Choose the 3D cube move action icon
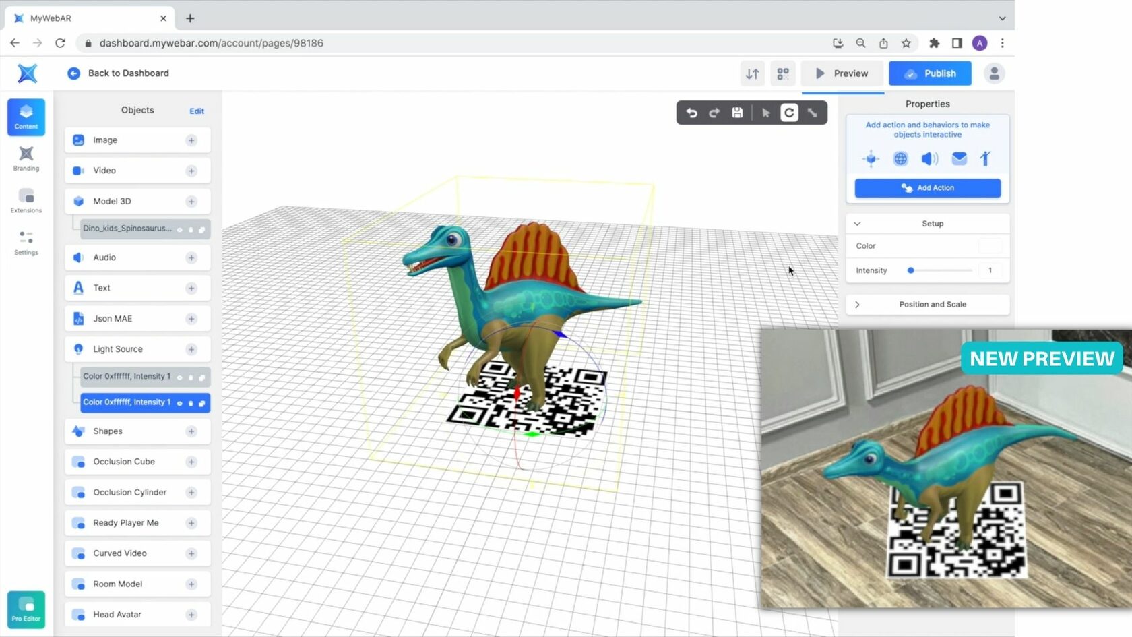This screenshot has height=637, width=1132. coord(871,158)
